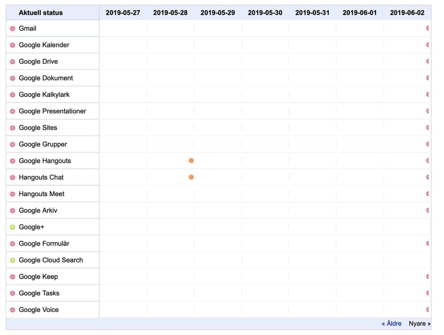444x335 pixels.
Task: Click the red status dot beside Gmail
Action: [12, 28]
